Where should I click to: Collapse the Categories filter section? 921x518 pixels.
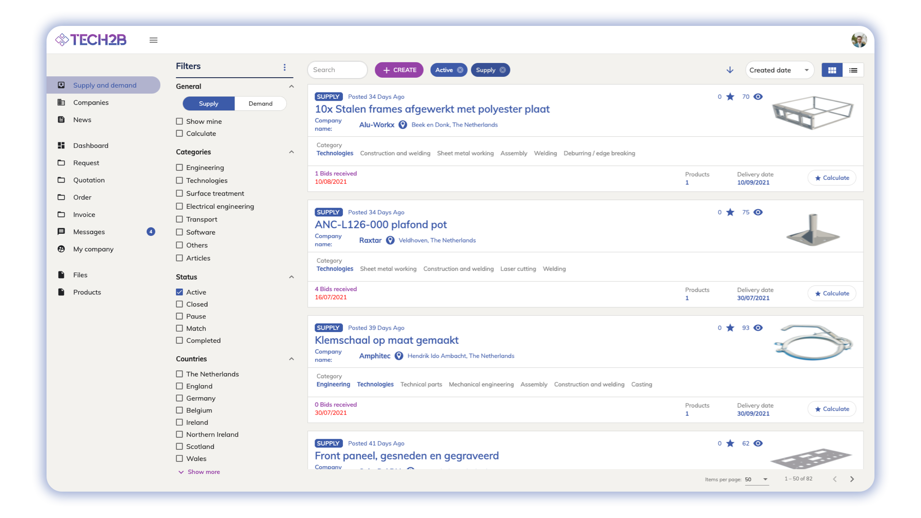pos(291,152)
